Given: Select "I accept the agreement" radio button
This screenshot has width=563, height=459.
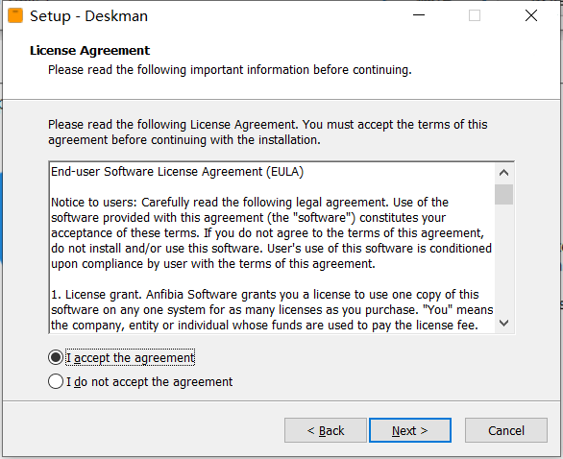Looking at the screenshot, I should coord(56,357).
